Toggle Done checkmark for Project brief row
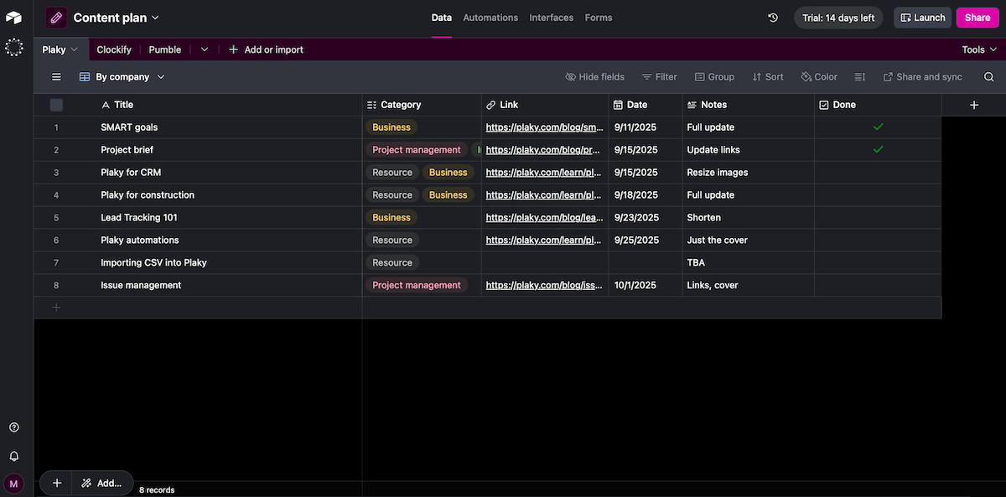This screenshot has width=1006, height=497. tap(879, 149)
